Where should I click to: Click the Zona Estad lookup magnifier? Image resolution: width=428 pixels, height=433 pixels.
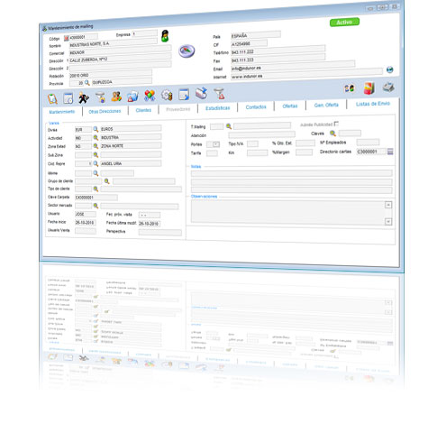[96, 146]
